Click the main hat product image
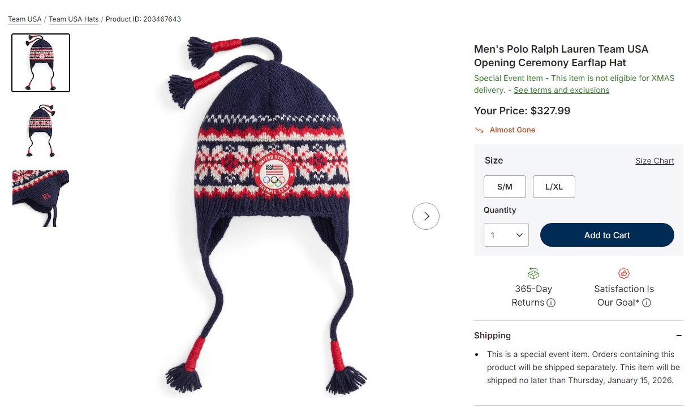Viewport: 689px width, 408px height. [x=266, y=216]
